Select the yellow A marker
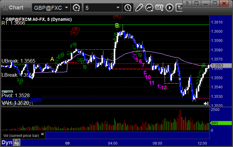Screen dimensions: 233x147 52,59
